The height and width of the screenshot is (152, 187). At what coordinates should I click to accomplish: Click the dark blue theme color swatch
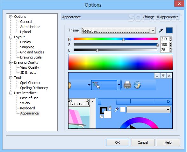(x=169, y=30)
